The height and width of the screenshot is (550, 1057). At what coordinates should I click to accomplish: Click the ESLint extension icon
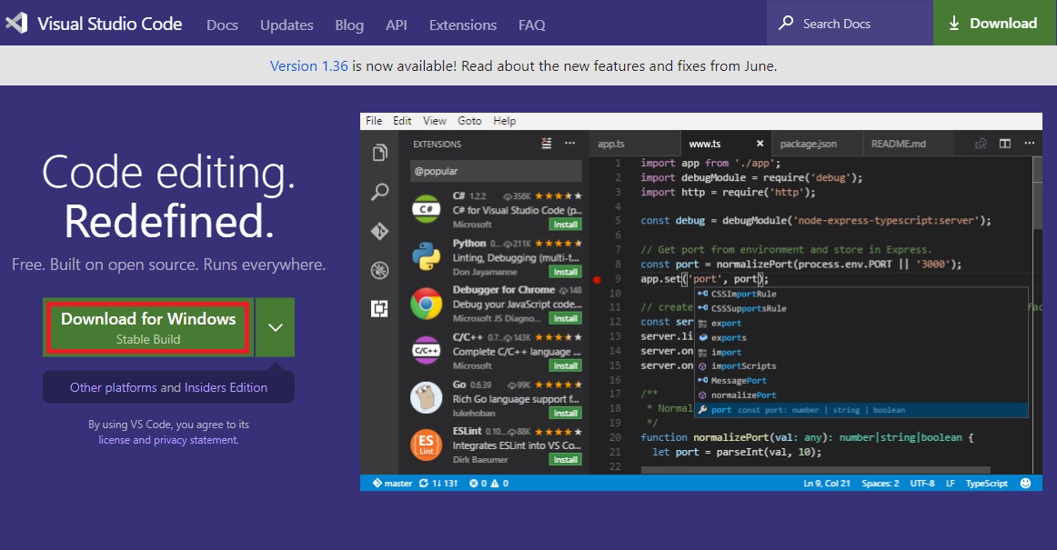pyautogui.click(x=426, y=445)
